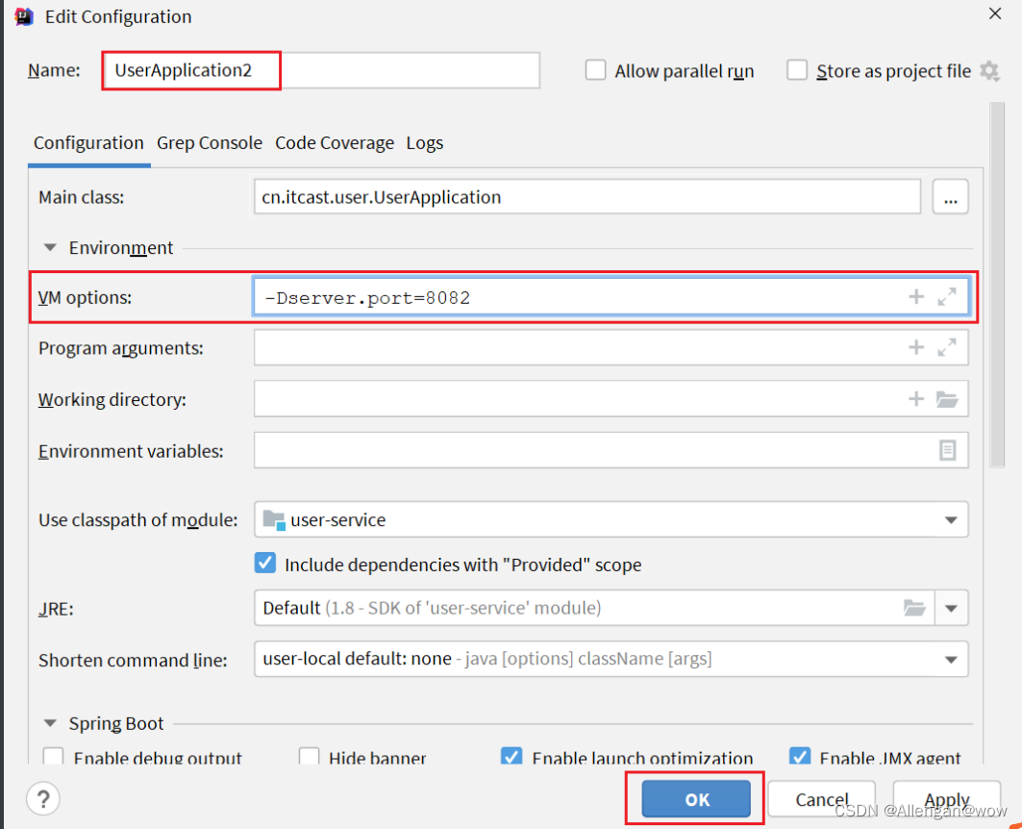The width and height of the screenshot is (1022, 829).
Task: Enable Allow parallel run checkbox
Action: pos(595,70)
